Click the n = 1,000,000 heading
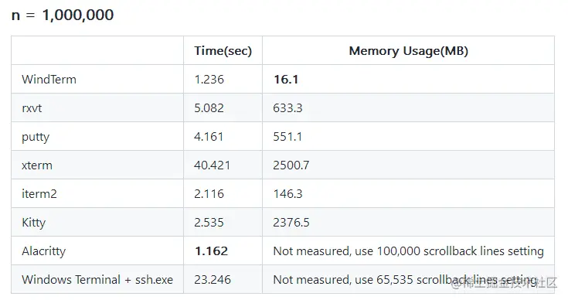The width and height of the screenshot is (568, 300). click(x=63, y=15)
